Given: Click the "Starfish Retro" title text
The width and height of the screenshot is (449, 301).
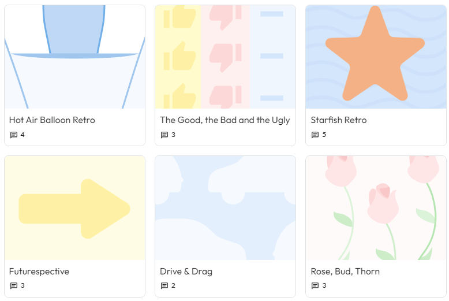Looking at the screenshot, I should [339, 120].
